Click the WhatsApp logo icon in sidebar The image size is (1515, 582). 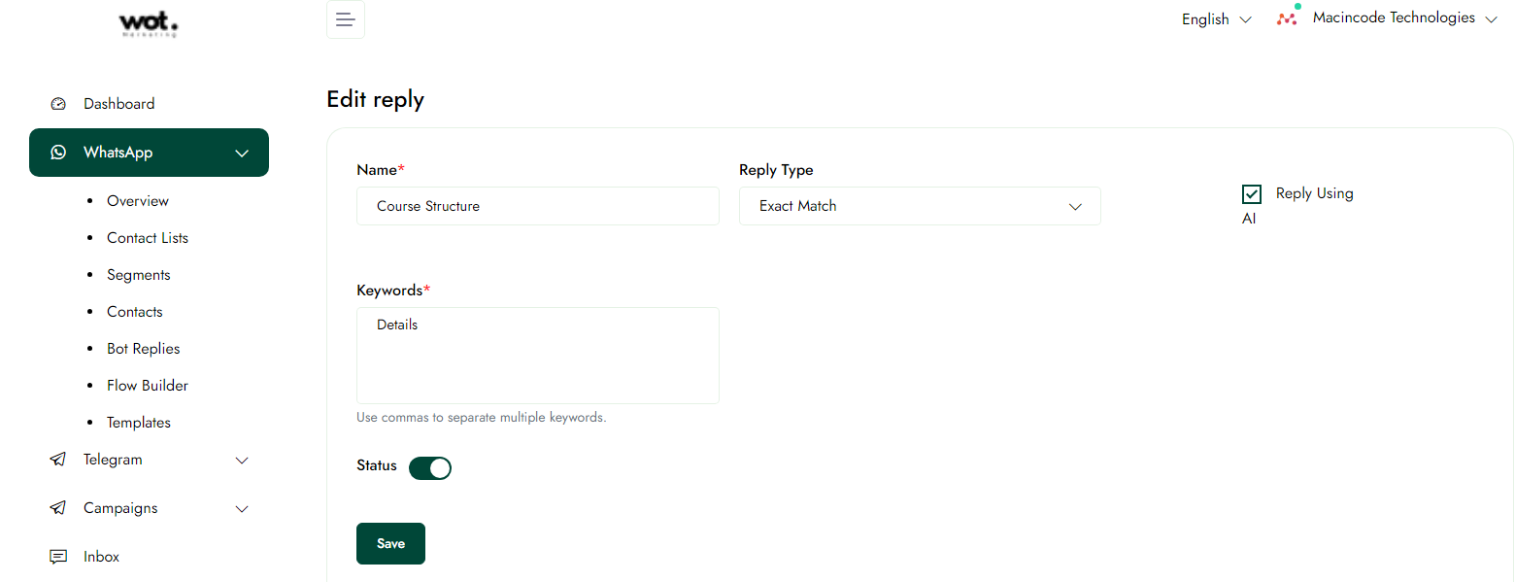click(58, 153)
